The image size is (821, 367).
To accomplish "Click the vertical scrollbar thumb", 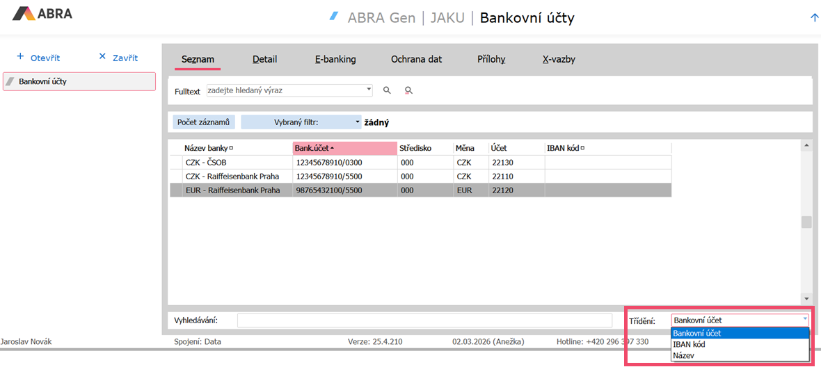I will point(806,222).
